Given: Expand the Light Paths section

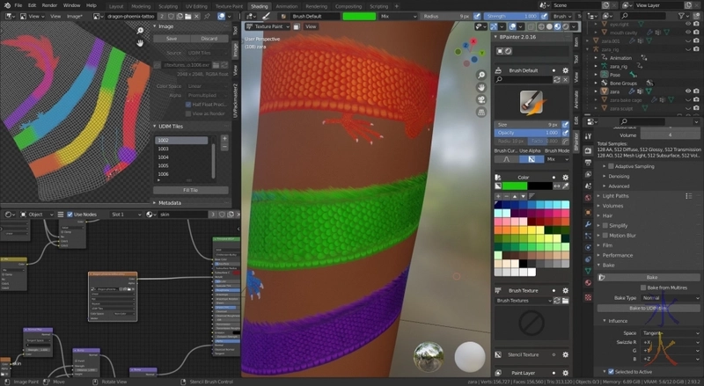Looking at the screenshot, I should point(617,196).
